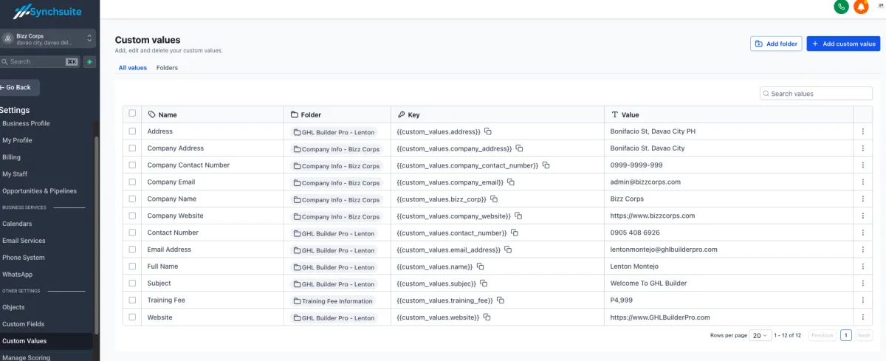Check the Training Fee row checkbox
This screenshot has width=886, height=361.
click(132, 300)
